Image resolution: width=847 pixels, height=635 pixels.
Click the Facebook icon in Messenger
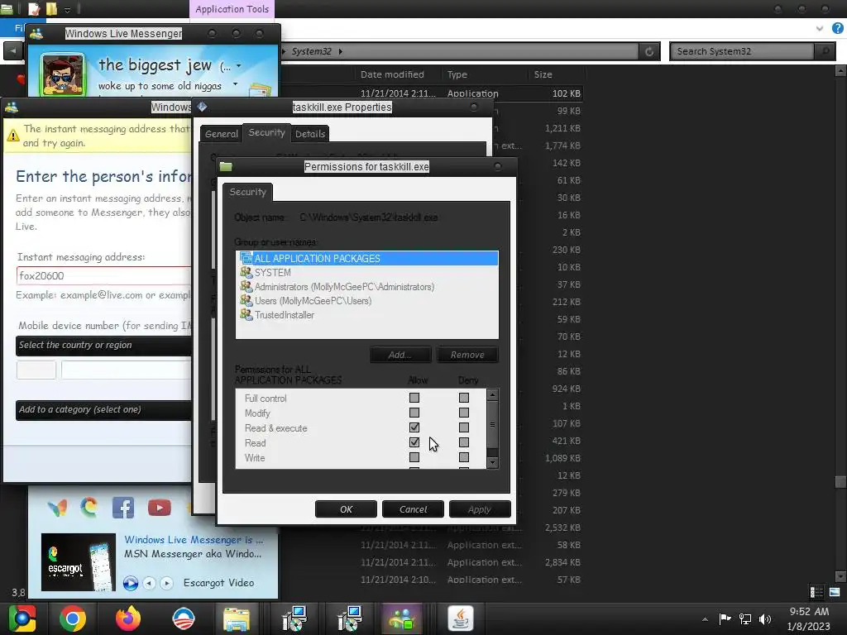pos(123,508)
